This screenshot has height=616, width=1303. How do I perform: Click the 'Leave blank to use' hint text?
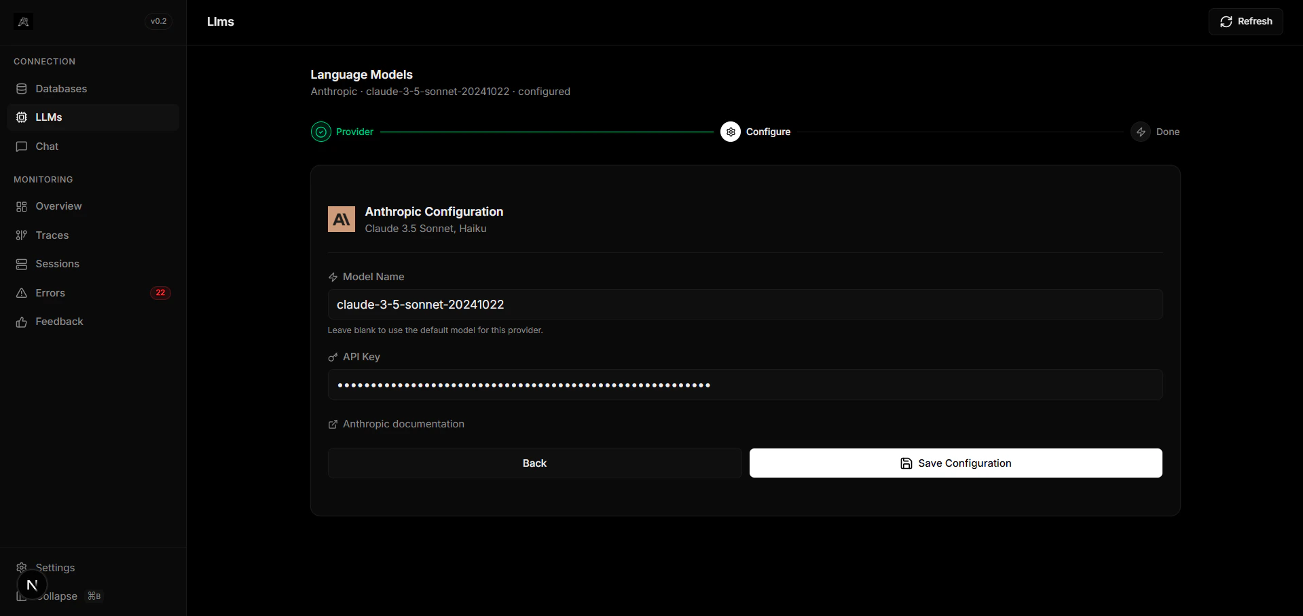(x=435, y=330)
